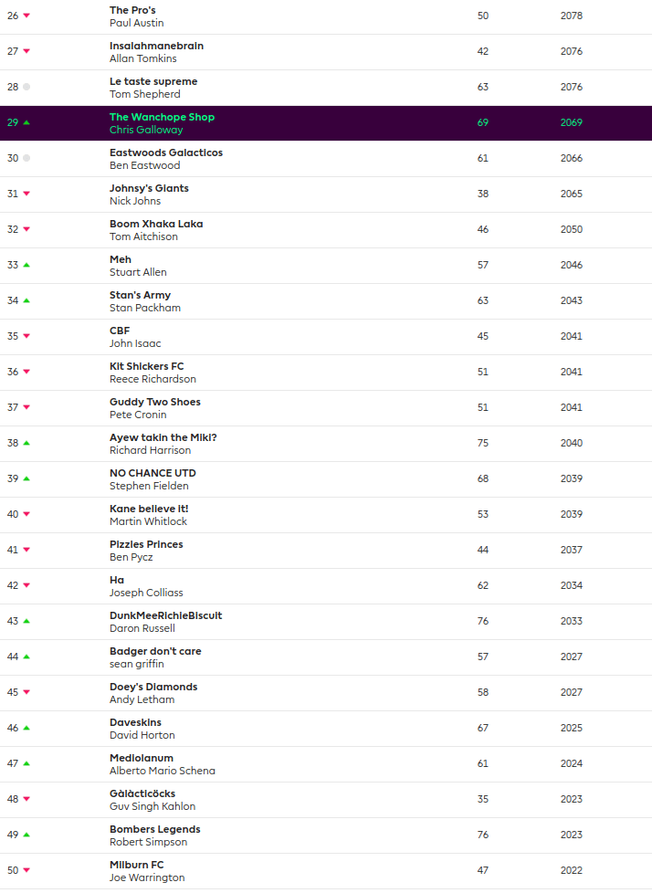Viewport: 652px width, 893px height.
Task: Click the grey no-change dot beside rank 30
Action: coord(26,158)
